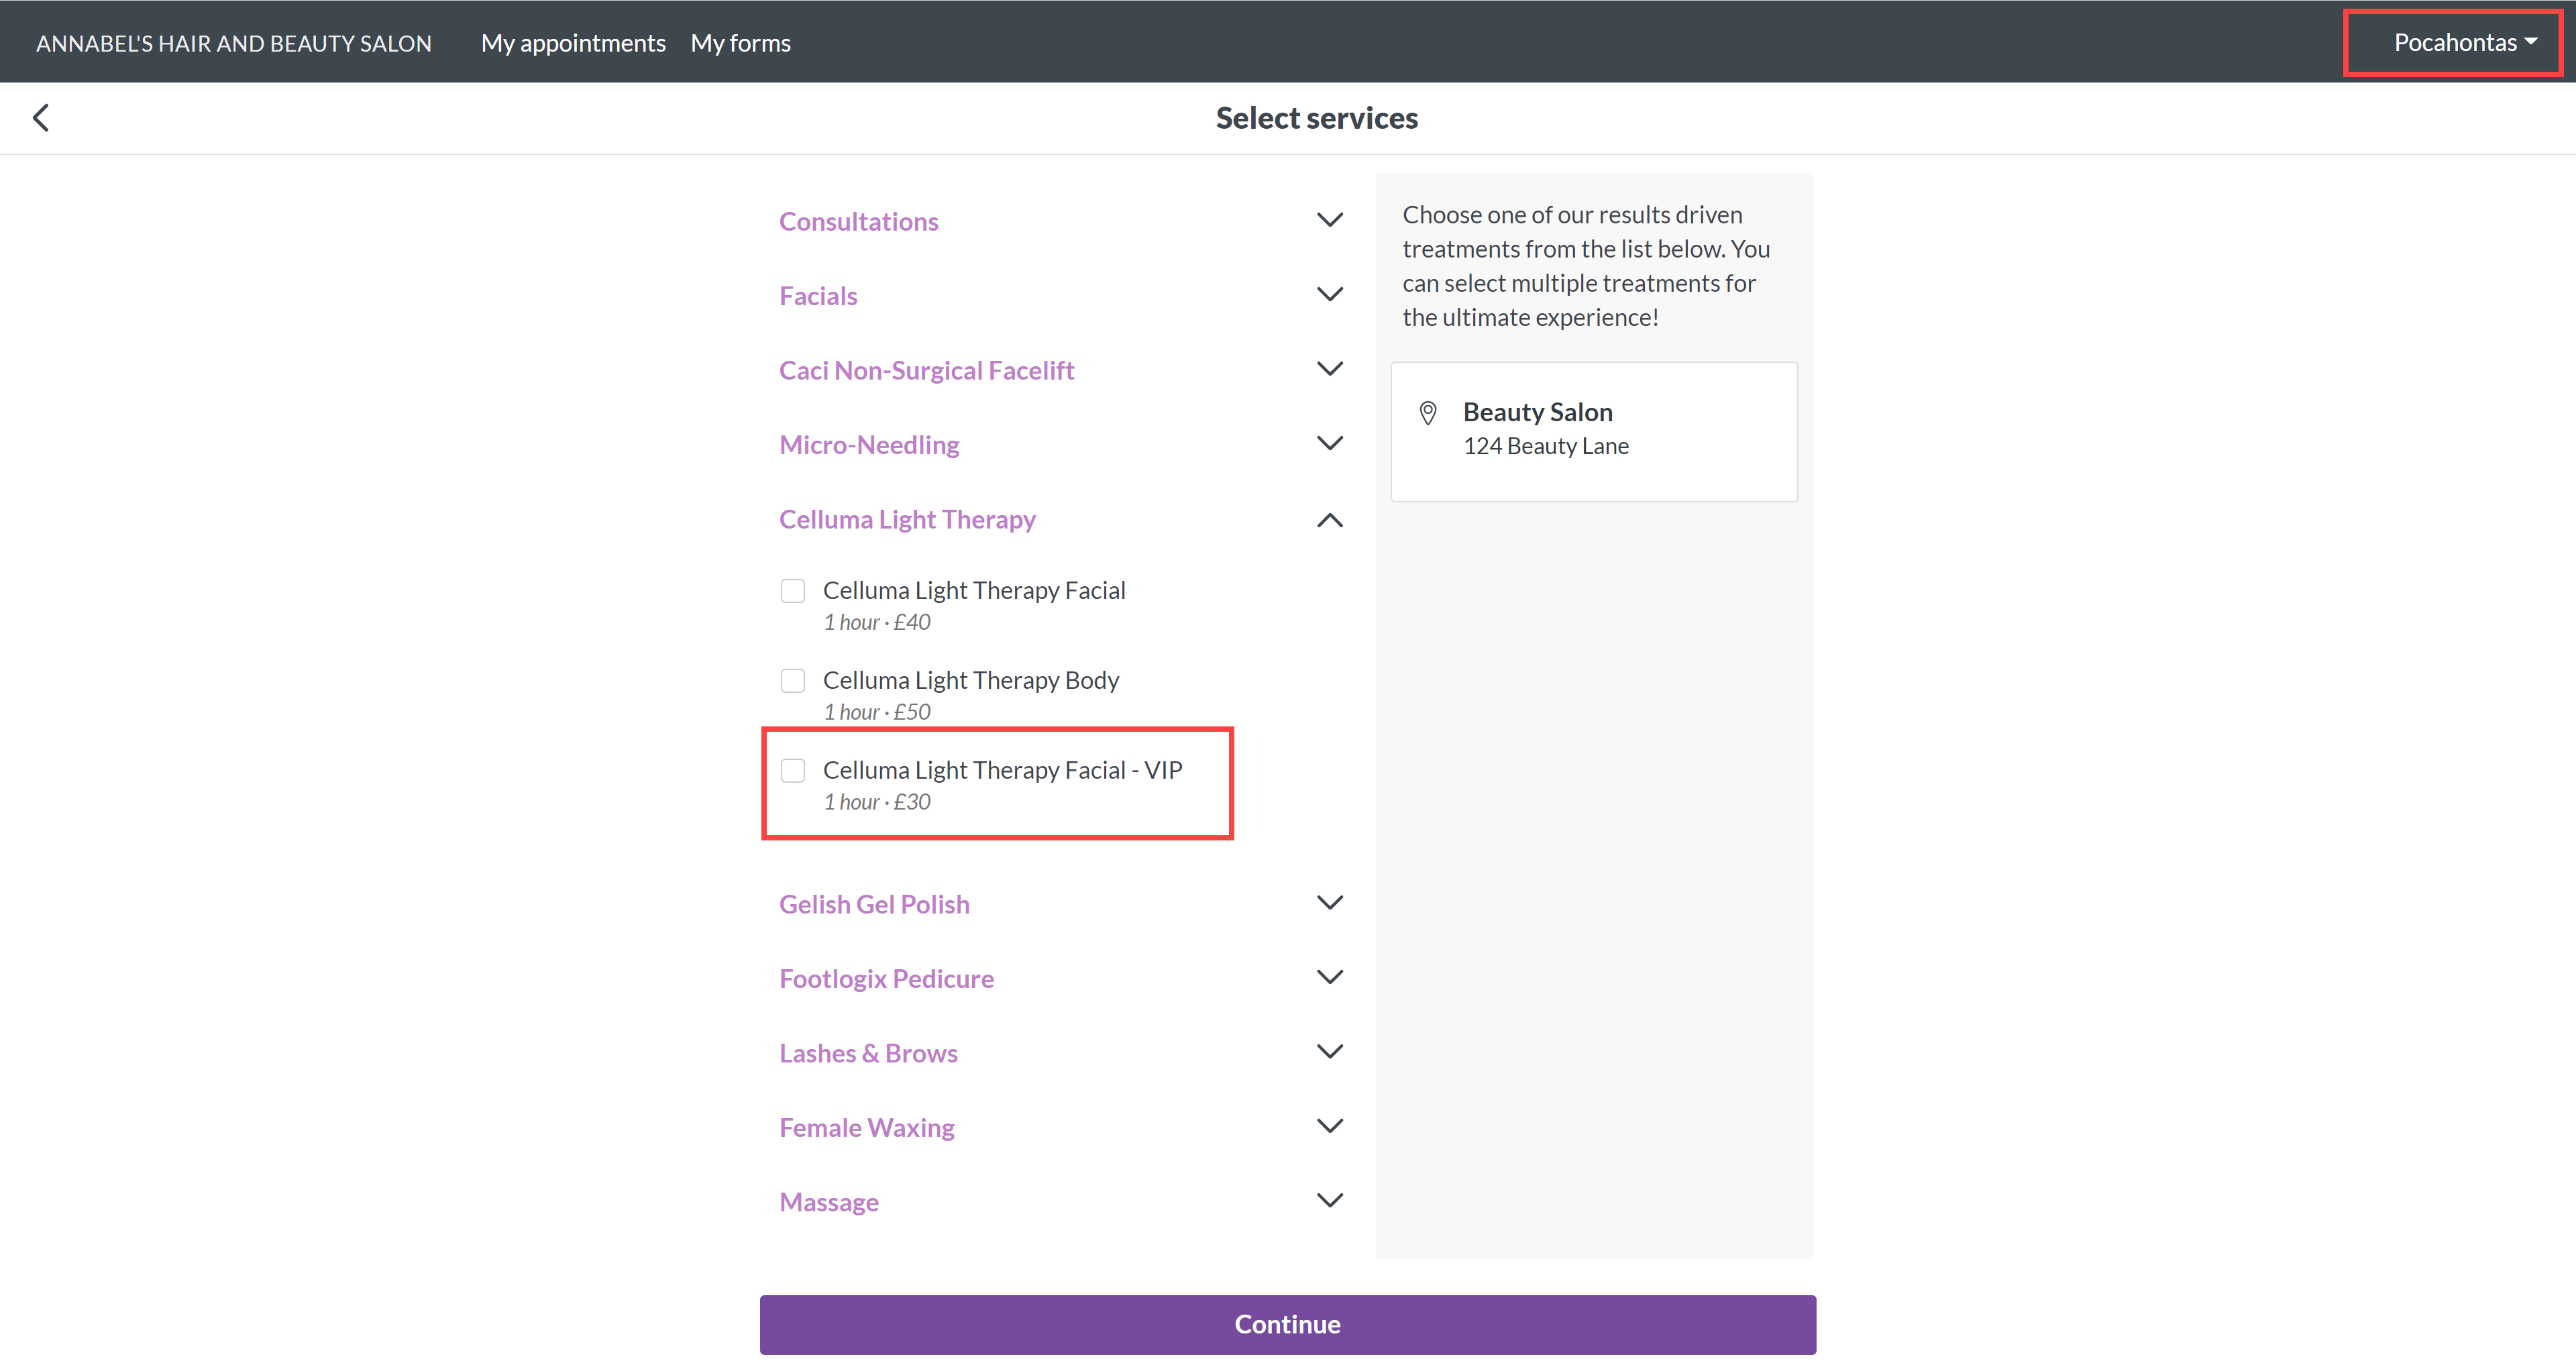The image size is (2576, 1371).
Task: Tick the Celluma Light Therapy Body checkbox
Action: (793, 681)
